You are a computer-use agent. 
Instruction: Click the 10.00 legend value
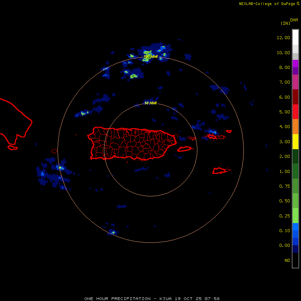(x=283, y=53)
